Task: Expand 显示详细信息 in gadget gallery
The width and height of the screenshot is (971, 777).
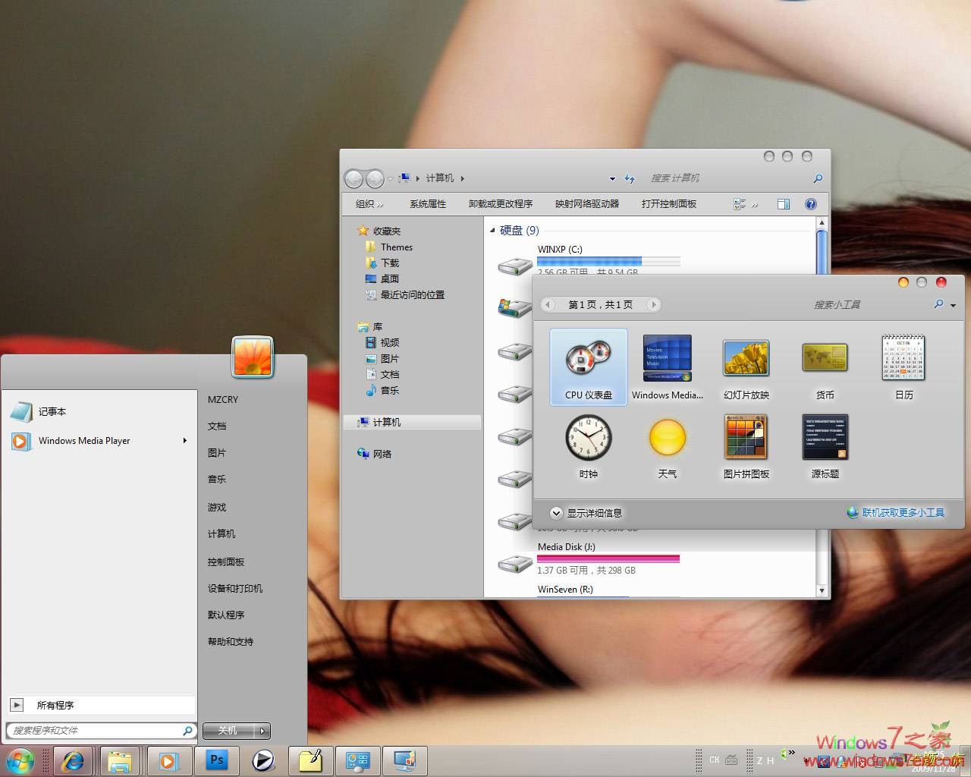Action: [x=586, y=513]
